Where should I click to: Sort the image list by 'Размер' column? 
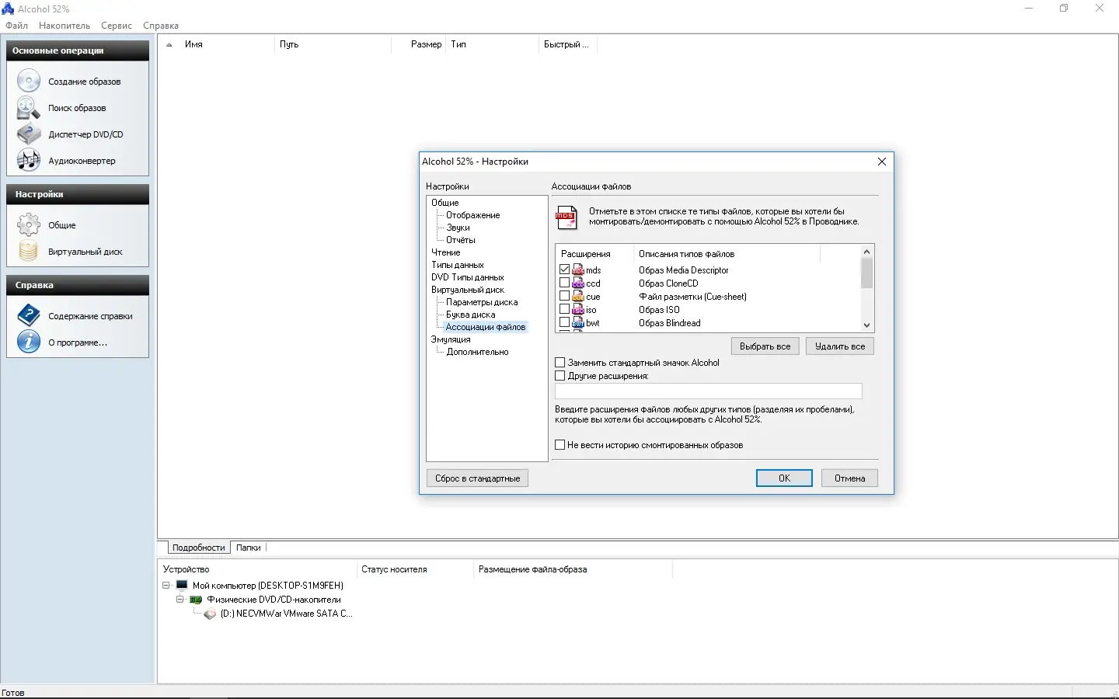coord(419,44)
